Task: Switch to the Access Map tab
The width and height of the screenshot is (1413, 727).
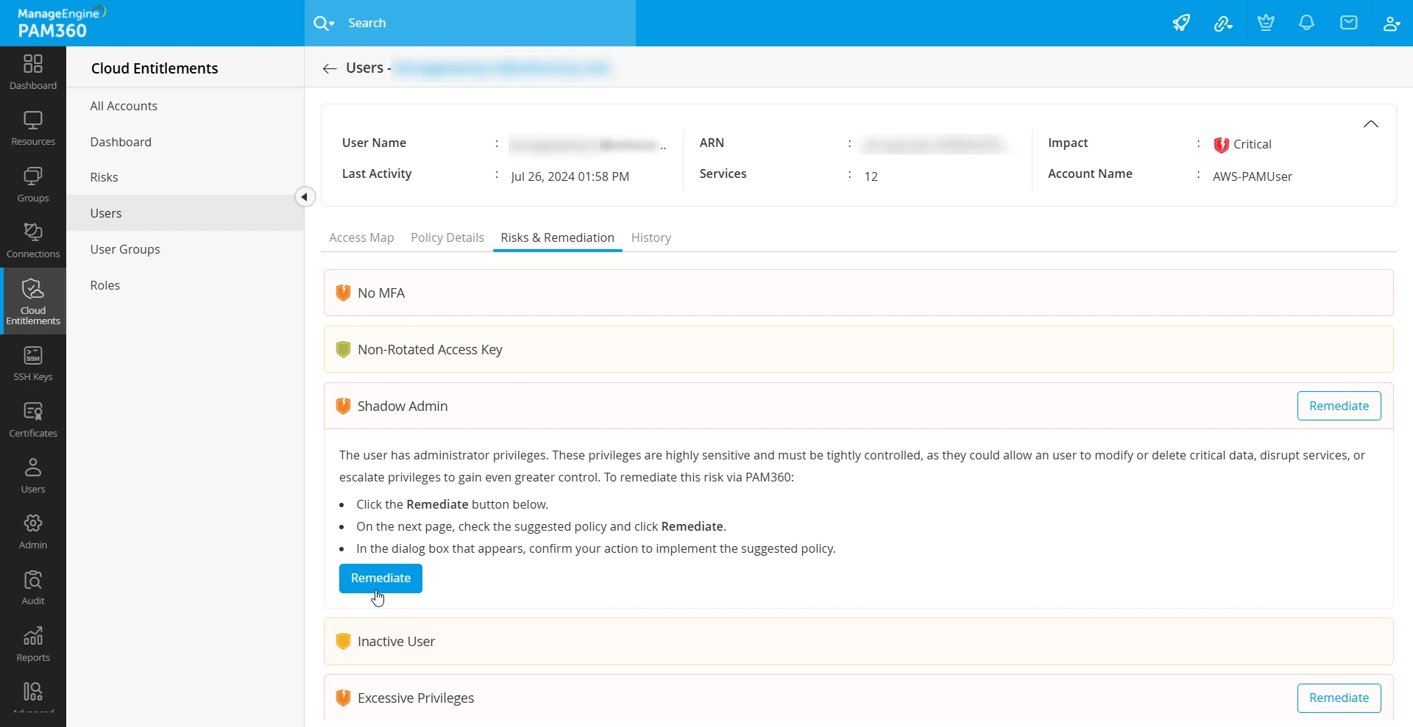Action: click(x=361, y=237)
